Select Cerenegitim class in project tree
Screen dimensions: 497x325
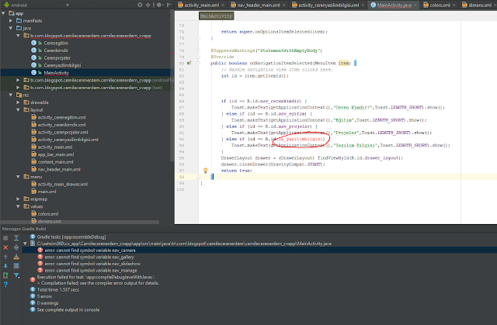(56, 43)
